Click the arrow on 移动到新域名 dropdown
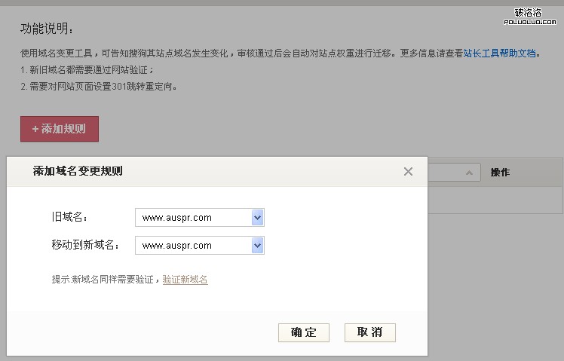Screen dimensions: 564x361 point(257,246)
